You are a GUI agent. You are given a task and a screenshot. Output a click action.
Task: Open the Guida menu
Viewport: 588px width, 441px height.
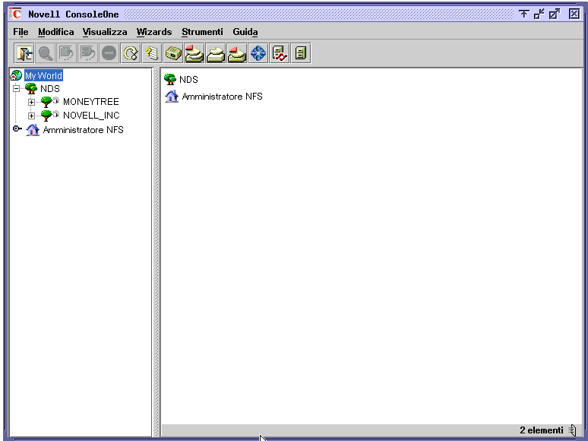click(x=245, y=32)
